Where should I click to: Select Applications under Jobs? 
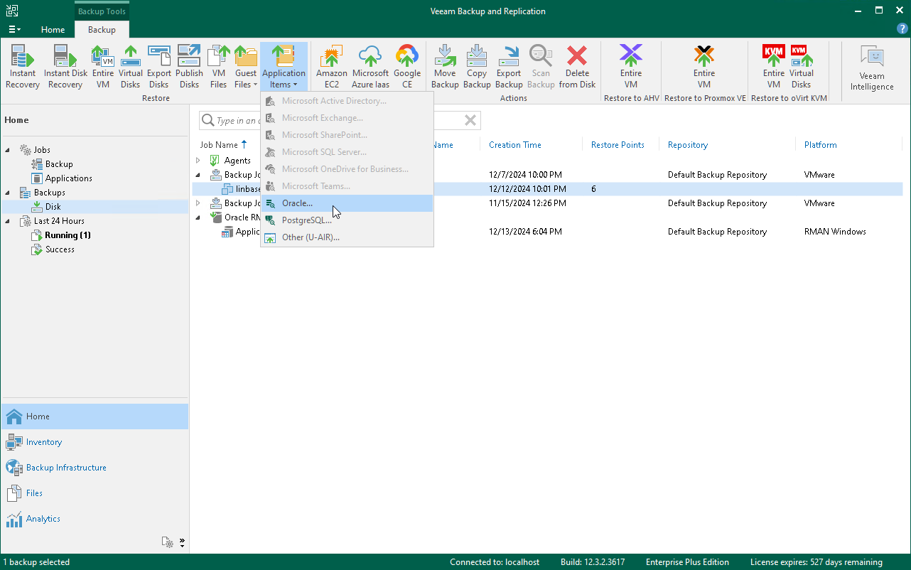click(69, 178)
